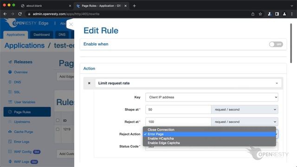
Task: Open the browser profile icon
Action: 284,14
